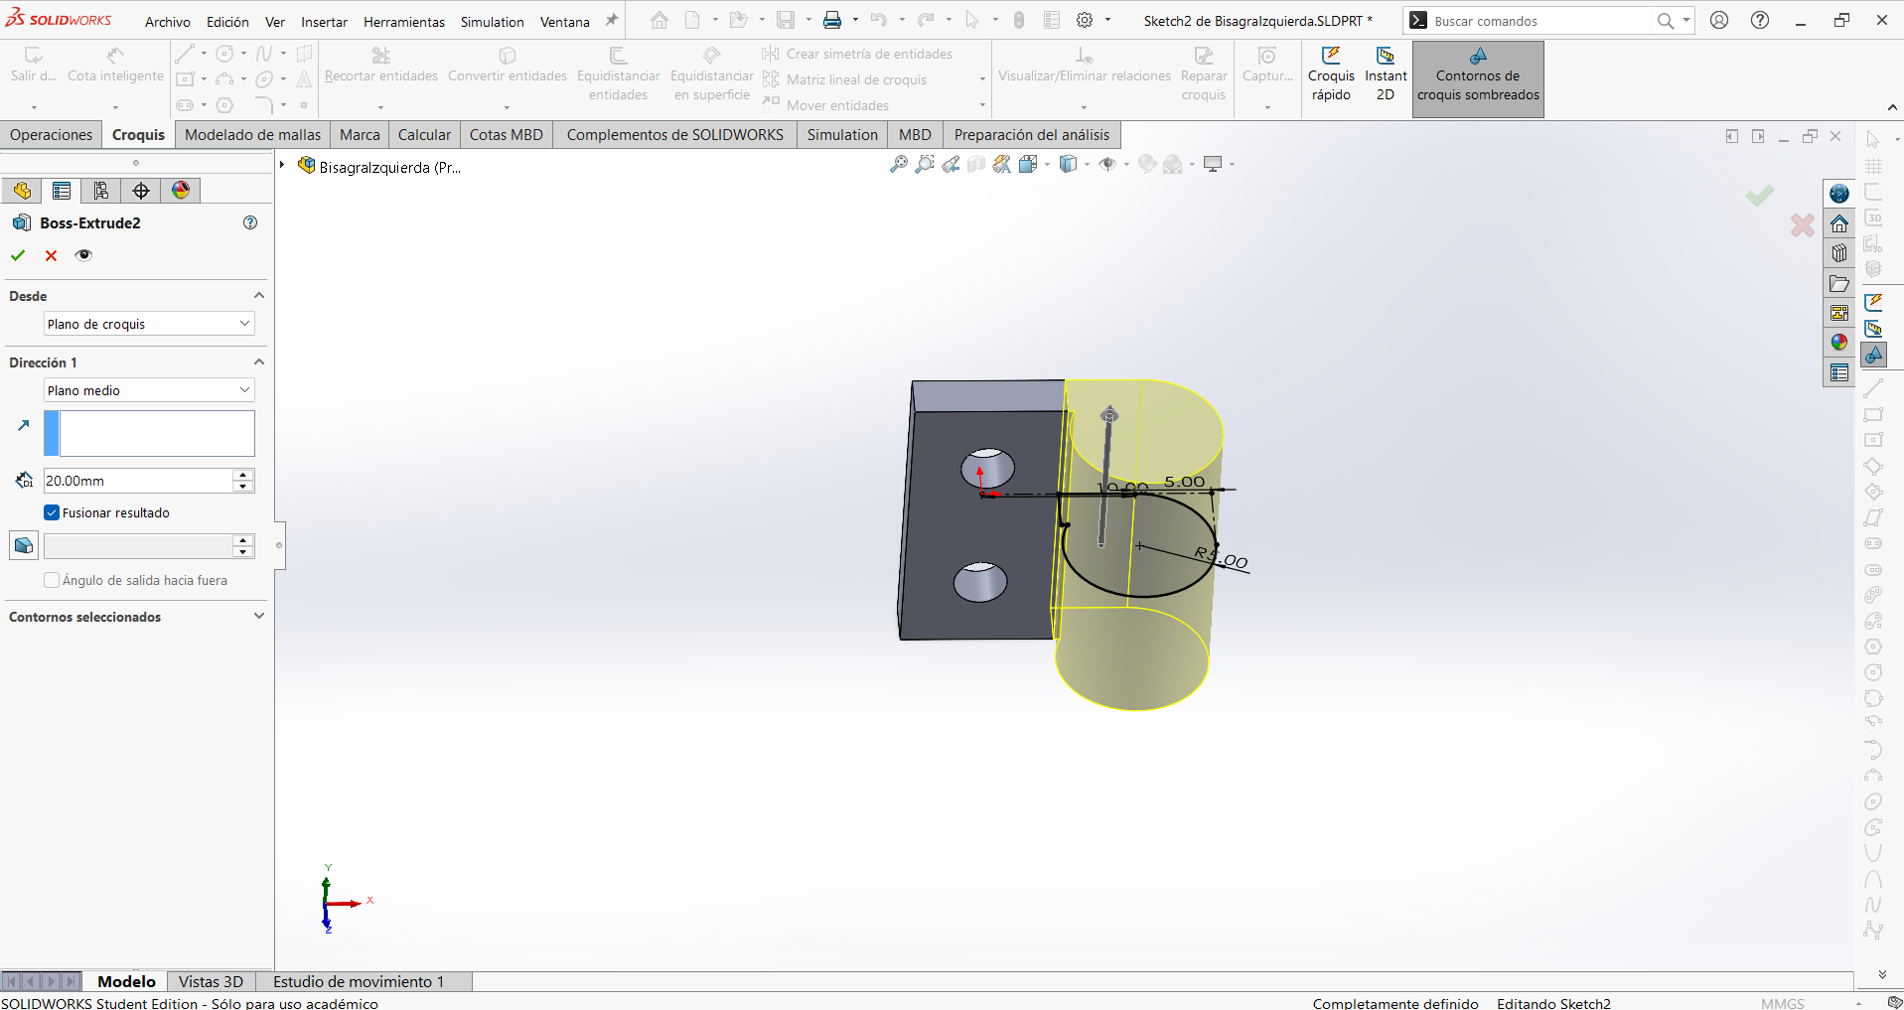Open the Plano medio end condition dropdown

click(149, 390)
